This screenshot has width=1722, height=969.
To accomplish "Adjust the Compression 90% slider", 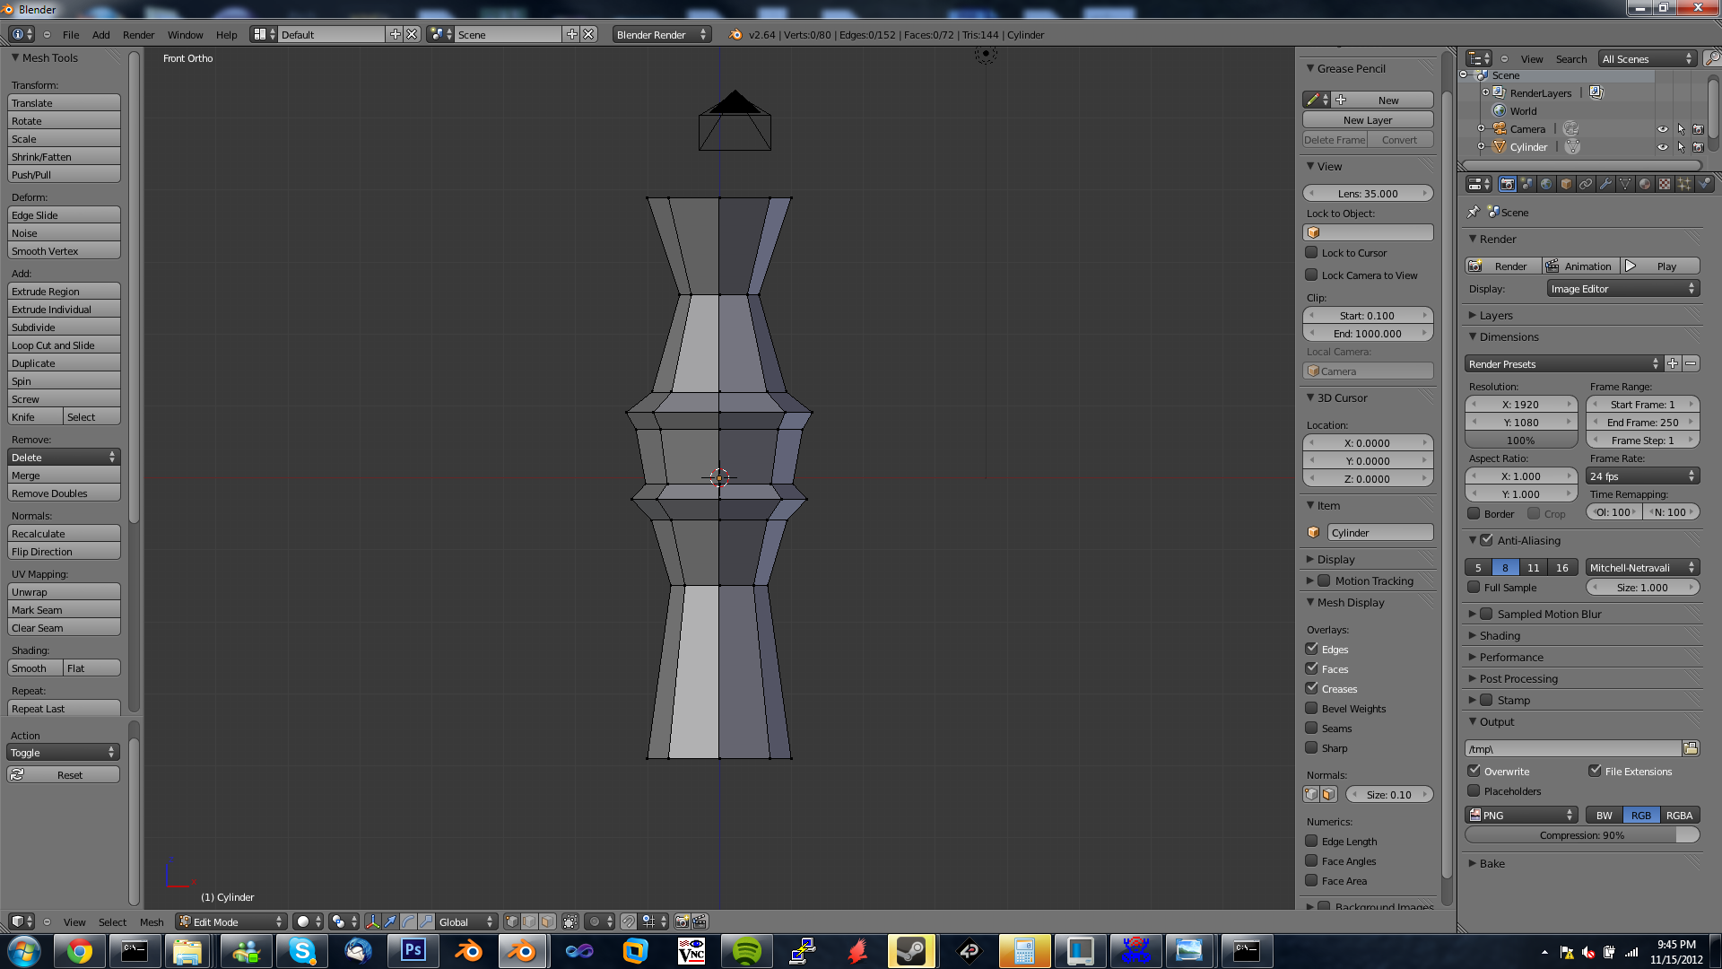I will 1582,834.
